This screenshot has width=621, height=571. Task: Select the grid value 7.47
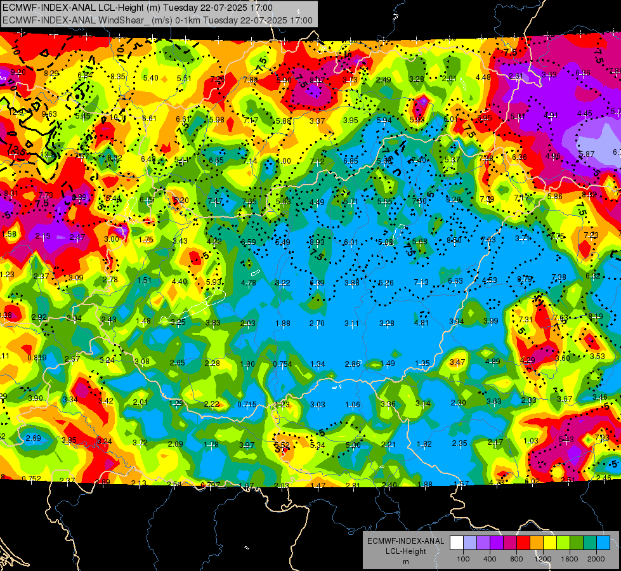(x=215, y=201)
